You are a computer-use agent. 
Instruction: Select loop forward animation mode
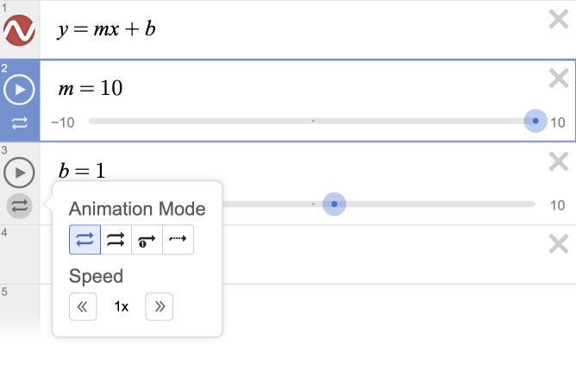tap(116, 239)
